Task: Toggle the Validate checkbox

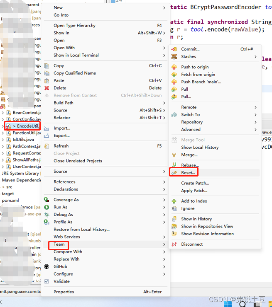Action: (x=47, y=282)
